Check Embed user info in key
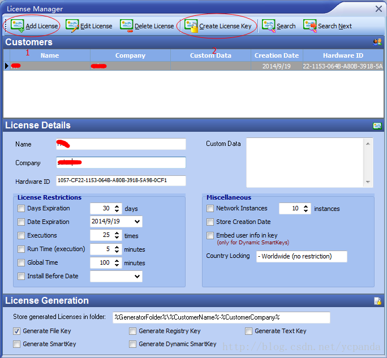Viewport: 387px width, 358px height. 210,235
